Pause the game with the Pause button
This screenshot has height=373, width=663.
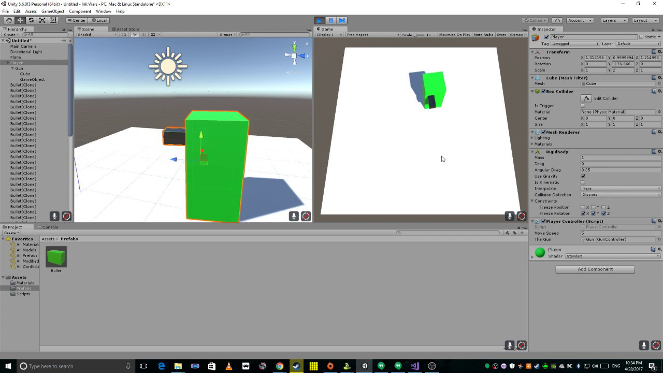pyautogui.click(x=330, y=20)
